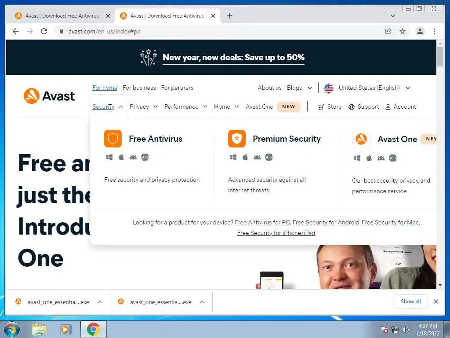Click the Android icon under Avast One

(381, 158)
